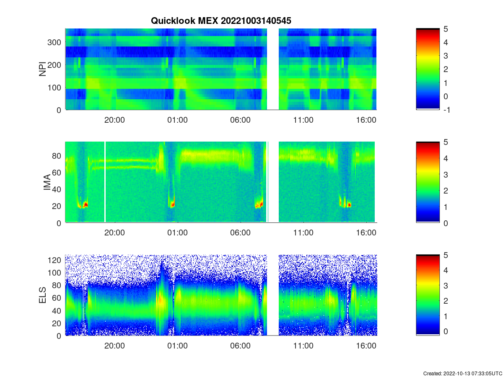Click the 01:00 tick below the IMA panel

(x=177, y=233)
